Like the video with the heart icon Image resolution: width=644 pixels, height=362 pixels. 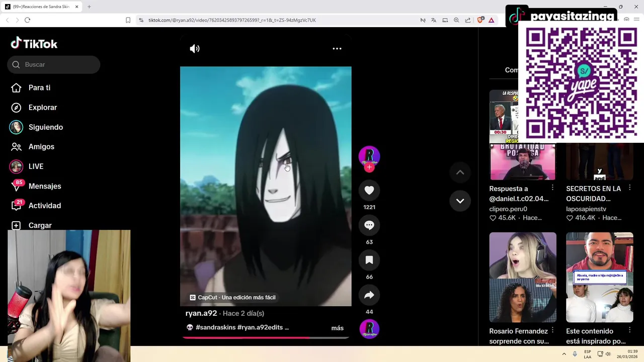tap(369, 190)
